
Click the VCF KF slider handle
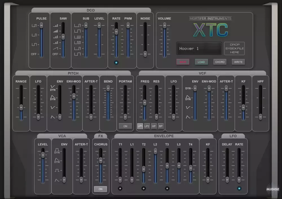point(243,107)
